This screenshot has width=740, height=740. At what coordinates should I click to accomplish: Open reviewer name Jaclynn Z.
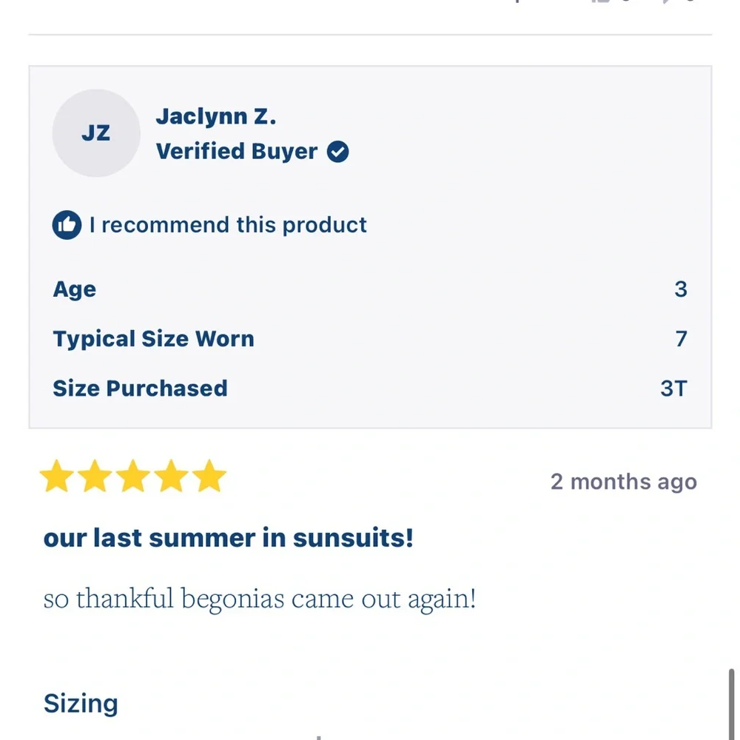pyautogui.click(x=216, y=117)
